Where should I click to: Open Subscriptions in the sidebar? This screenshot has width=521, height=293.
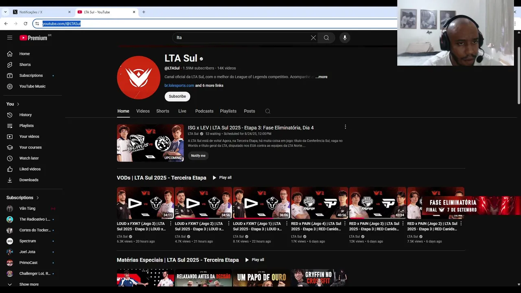pyautogui.click(x=31, y=75)
